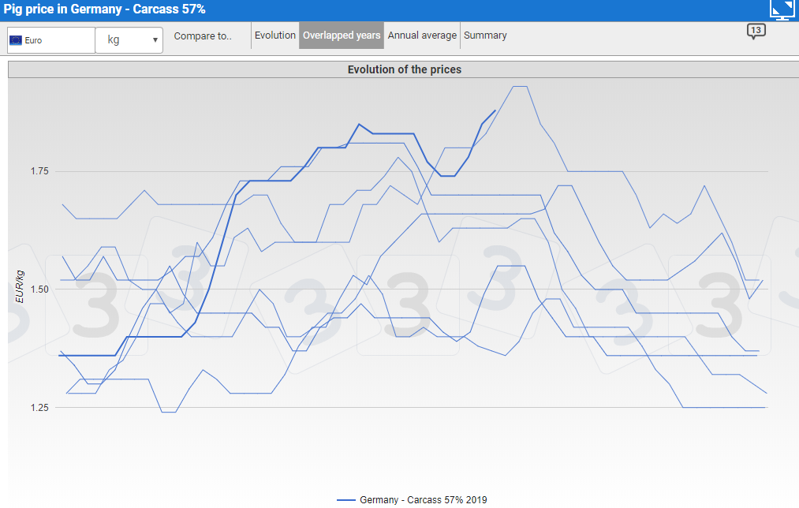Expand the kg unit dropdown
Viewport: 799px width, 508px height.
129,40
